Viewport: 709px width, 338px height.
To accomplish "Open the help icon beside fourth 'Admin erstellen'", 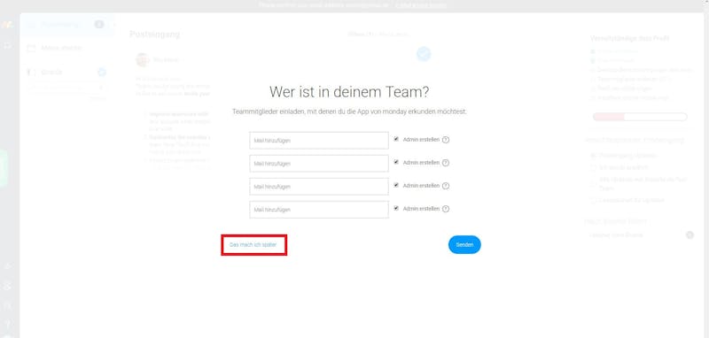I will pos(446,209).
